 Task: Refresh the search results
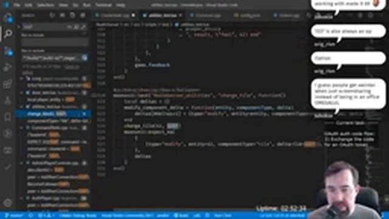pos(52,15)
